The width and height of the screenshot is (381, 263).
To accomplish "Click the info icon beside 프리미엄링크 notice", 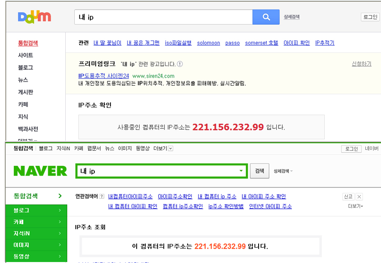I will [180, 64].
